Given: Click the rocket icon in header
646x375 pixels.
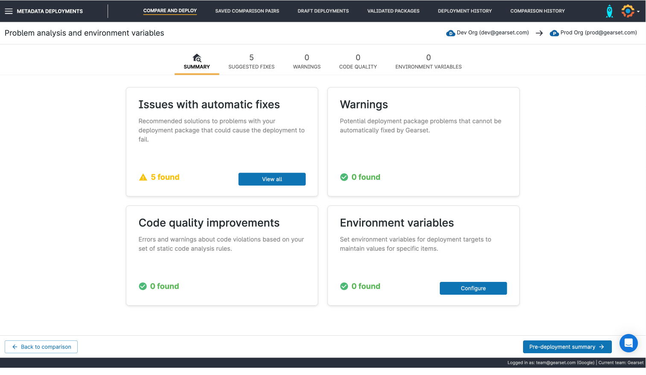Looking at the screenshot, I should point(609,11).
